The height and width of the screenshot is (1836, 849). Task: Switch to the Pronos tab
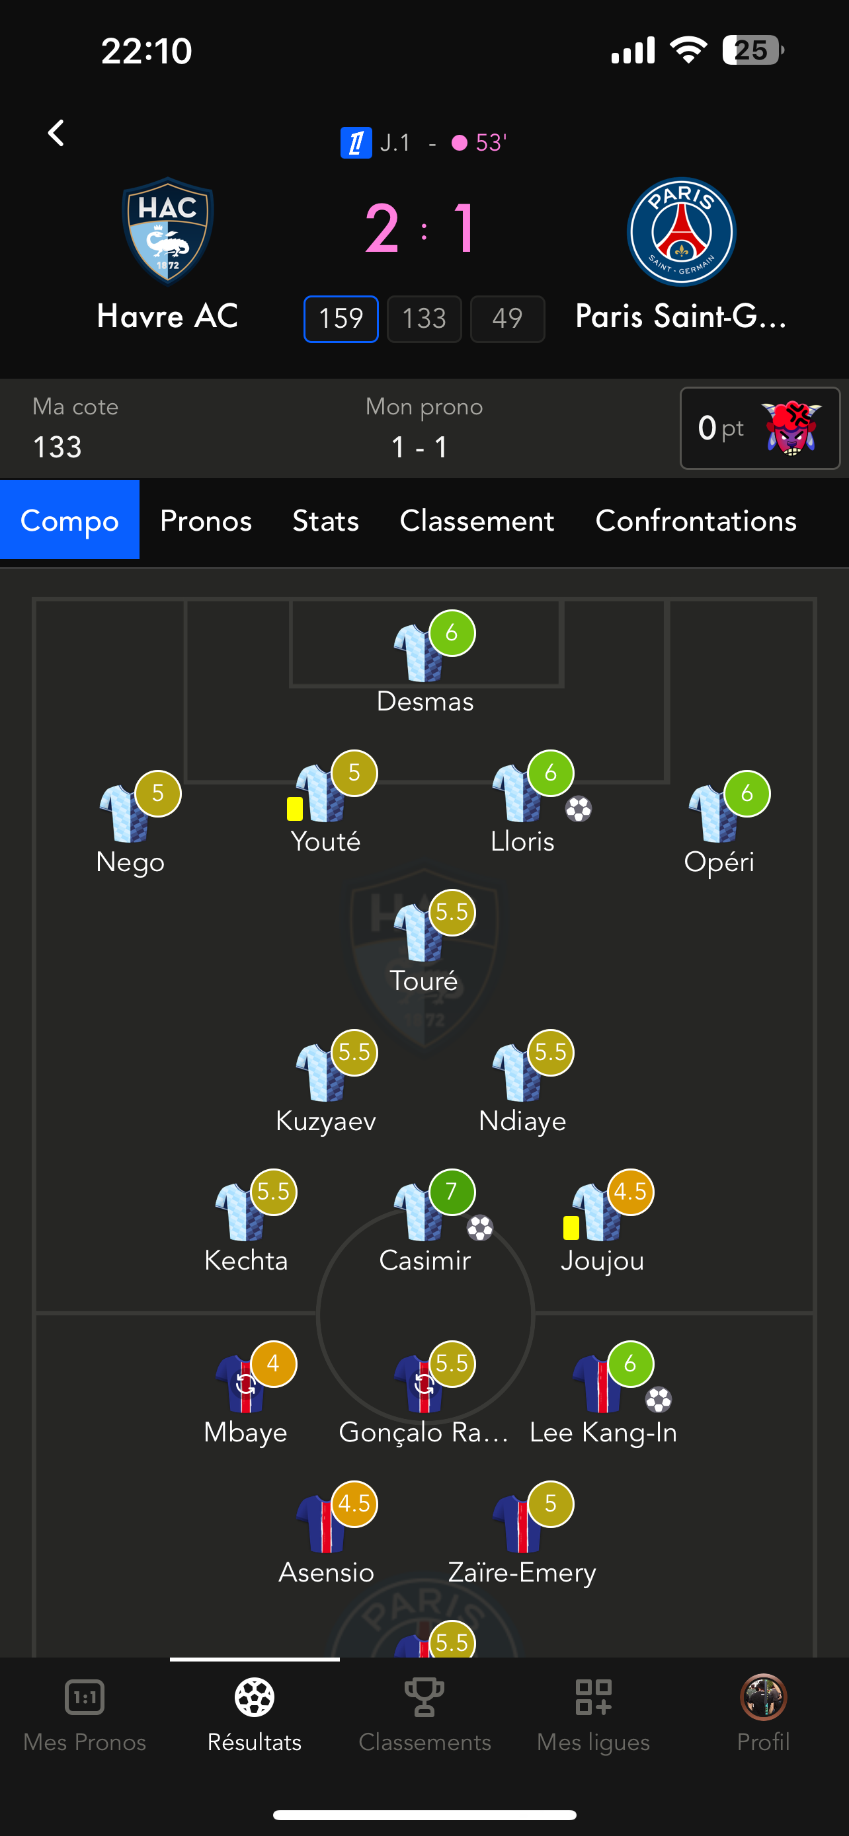click(x=206, y=520)
